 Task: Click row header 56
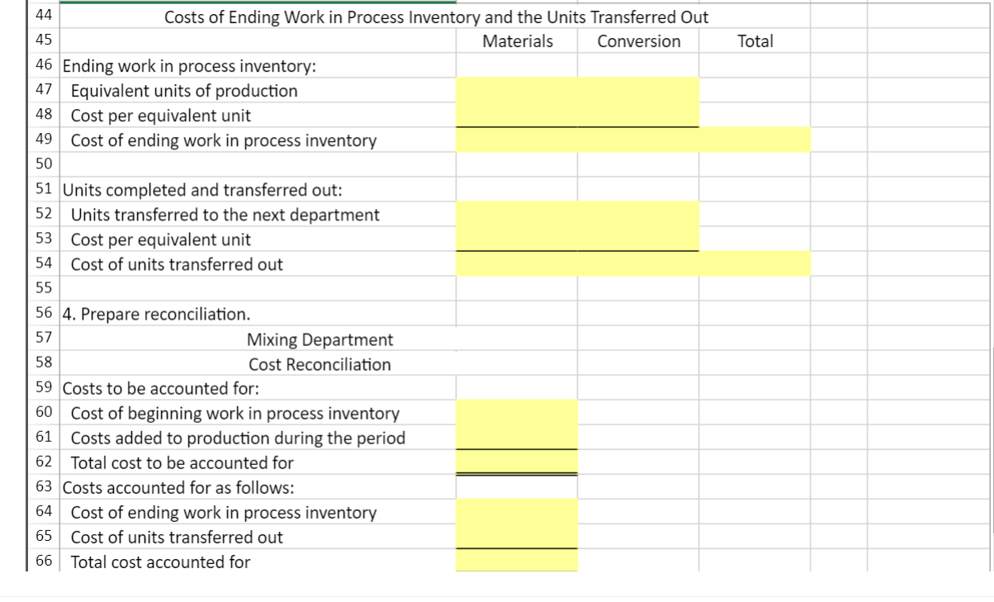coord(44,314)
